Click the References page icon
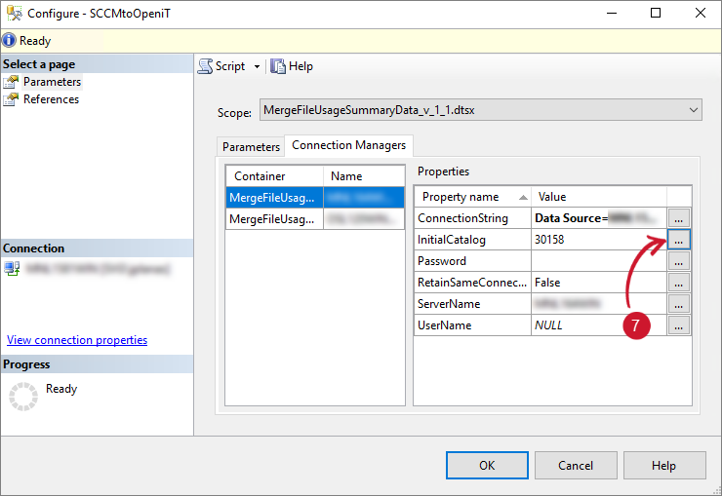Screen dimensions: 722x496 pos(11,99)
